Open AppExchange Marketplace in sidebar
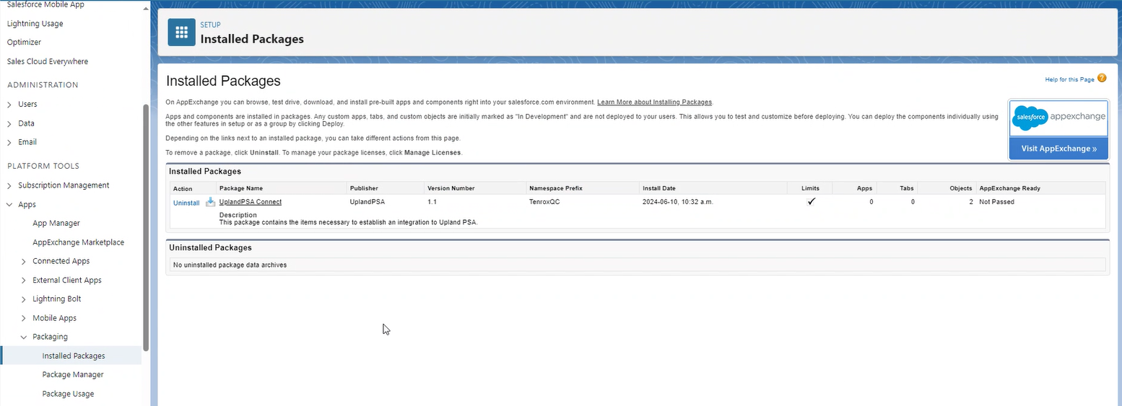The image size is (1122, 406). click(78, 242)
